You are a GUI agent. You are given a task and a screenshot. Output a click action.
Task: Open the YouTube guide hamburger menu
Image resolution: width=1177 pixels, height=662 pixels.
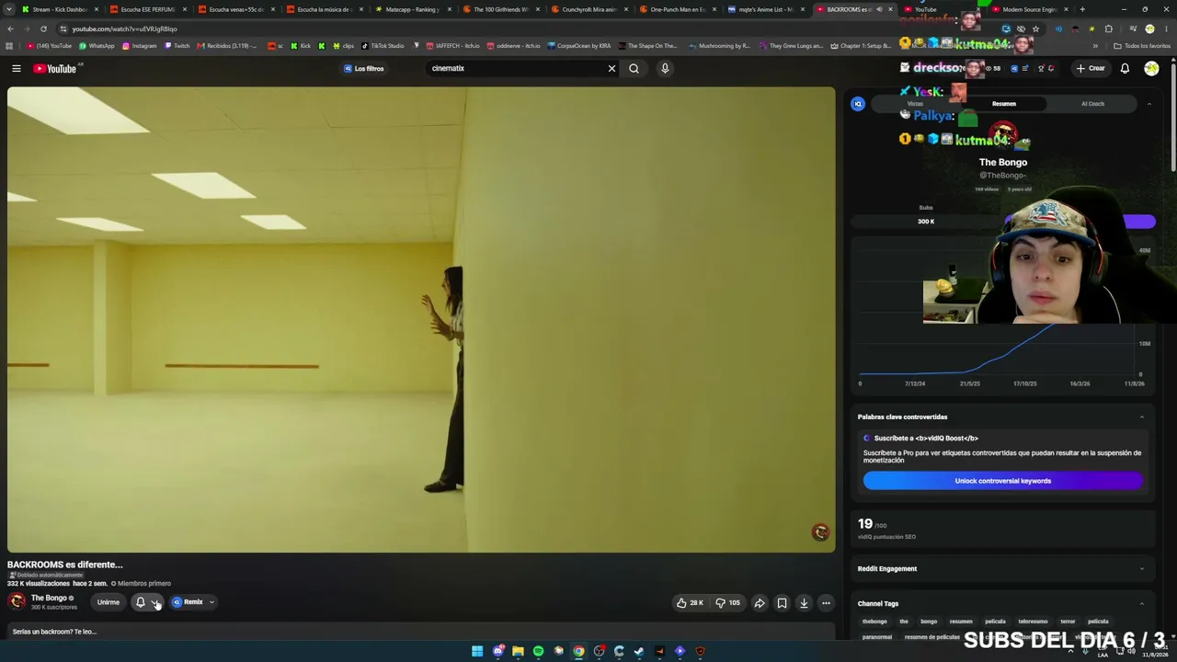[17, 68]
